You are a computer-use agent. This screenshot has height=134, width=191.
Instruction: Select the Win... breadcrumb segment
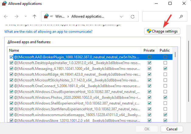60,16
